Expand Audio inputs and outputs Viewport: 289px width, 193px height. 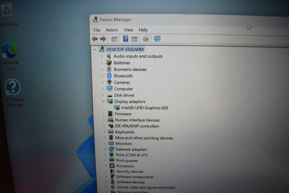(102, 56)
